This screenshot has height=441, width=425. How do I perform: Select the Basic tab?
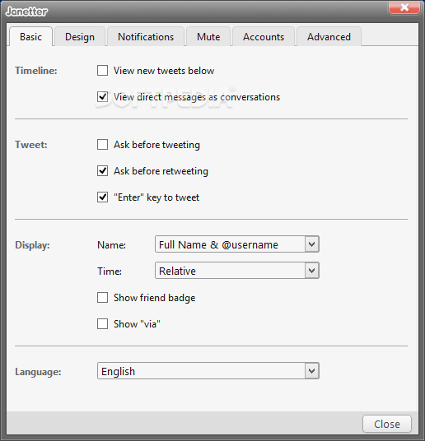30,36
